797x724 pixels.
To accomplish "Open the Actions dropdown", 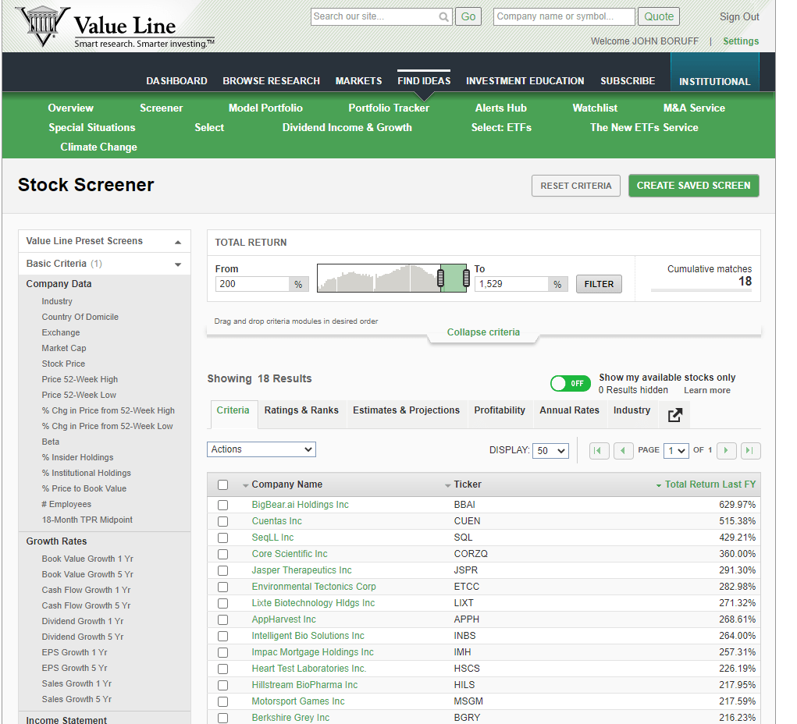I will 262,449.
